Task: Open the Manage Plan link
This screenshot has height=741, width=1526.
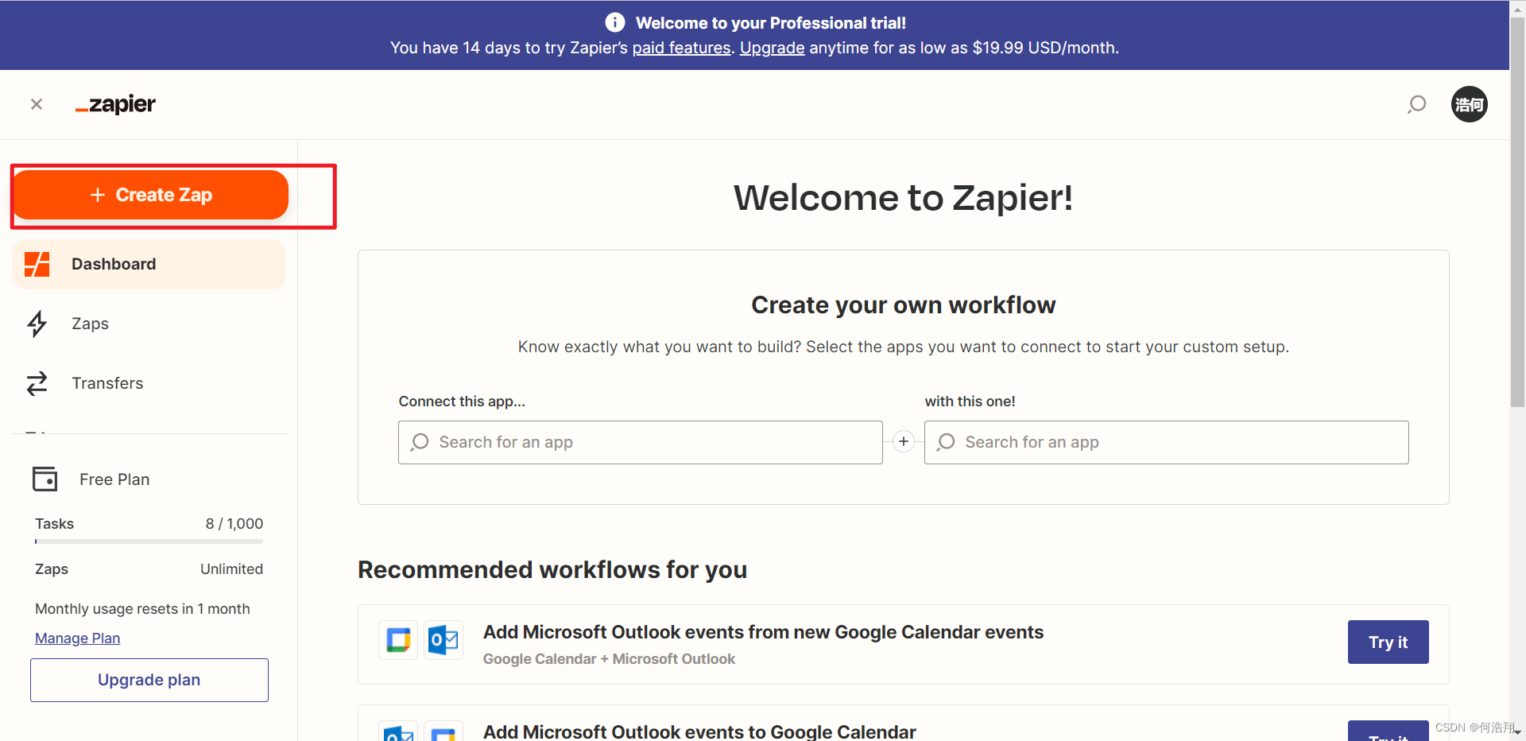Action: click(x=77, y=638)
